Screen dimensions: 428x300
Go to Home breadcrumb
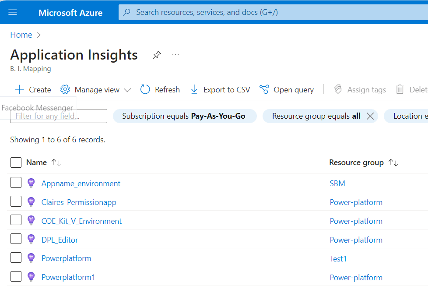pyautogui.click(x=21, y=35)
